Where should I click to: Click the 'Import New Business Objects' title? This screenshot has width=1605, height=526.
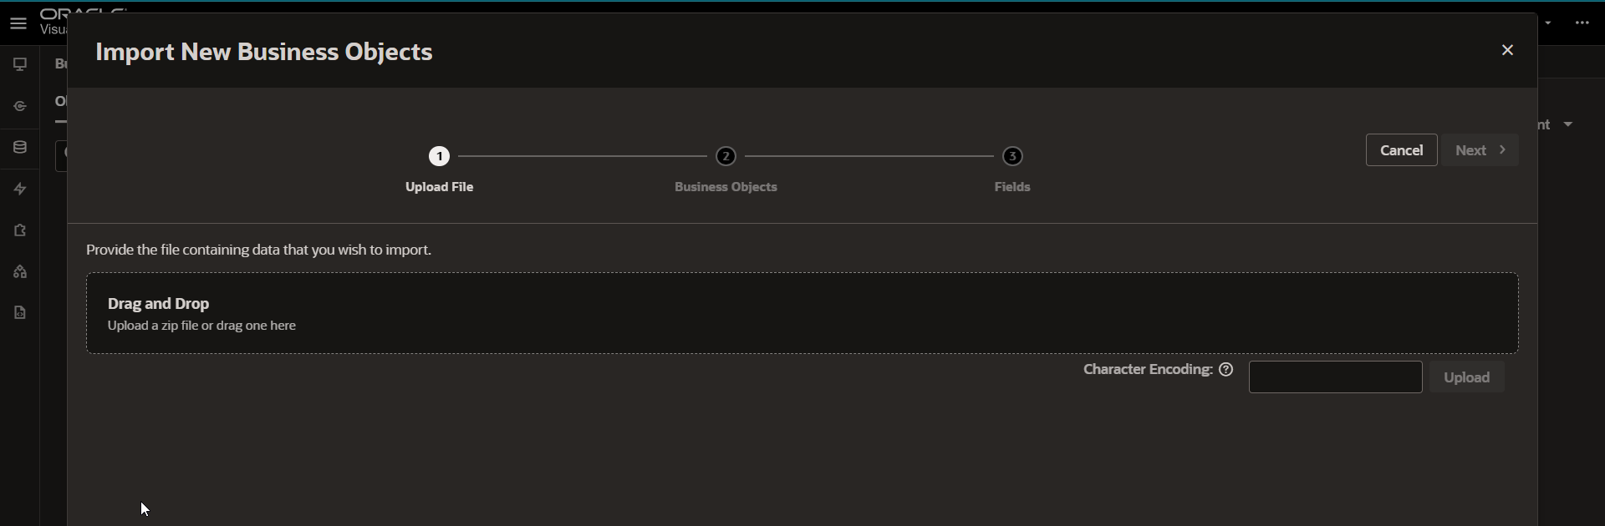pyautogui.click(x=264, y=52)
